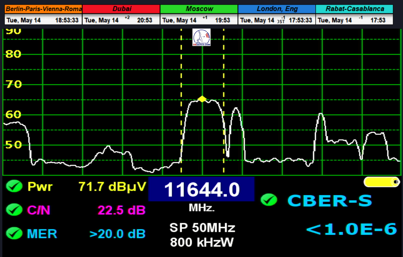Click the 800 kHzW bandwidth label
The width and height of the screenshot is (403, 257).
click(201, 242)
